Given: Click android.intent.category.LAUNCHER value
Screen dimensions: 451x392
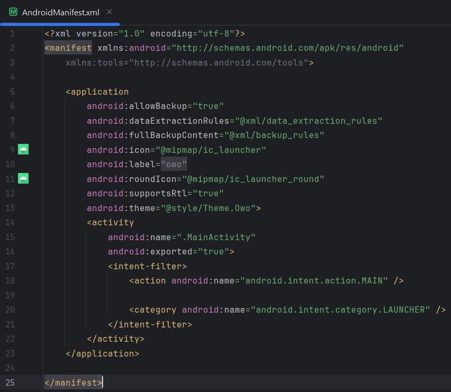Looking at the screenshot, I should pyautogui.click(x=340, y=309).
